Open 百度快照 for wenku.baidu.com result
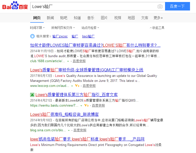Screen dimensions: 196x153 click(98, 106)
